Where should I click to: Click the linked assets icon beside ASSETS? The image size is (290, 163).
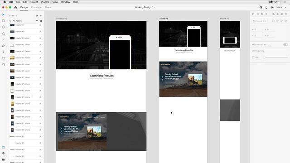(x=37, y=16)
